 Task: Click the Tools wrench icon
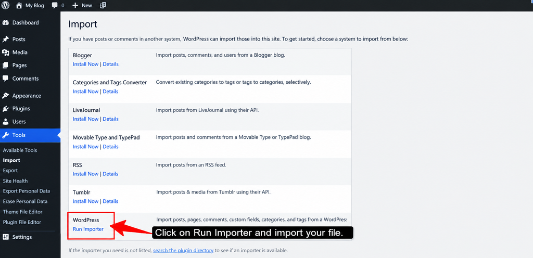5,135
